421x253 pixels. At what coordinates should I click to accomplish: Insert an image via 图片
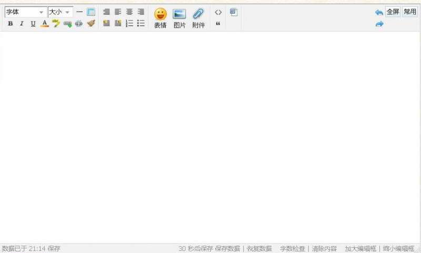point(179,18)
